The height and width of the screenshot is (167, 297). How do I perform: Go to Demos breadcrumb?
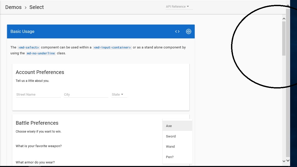[14, 7]
